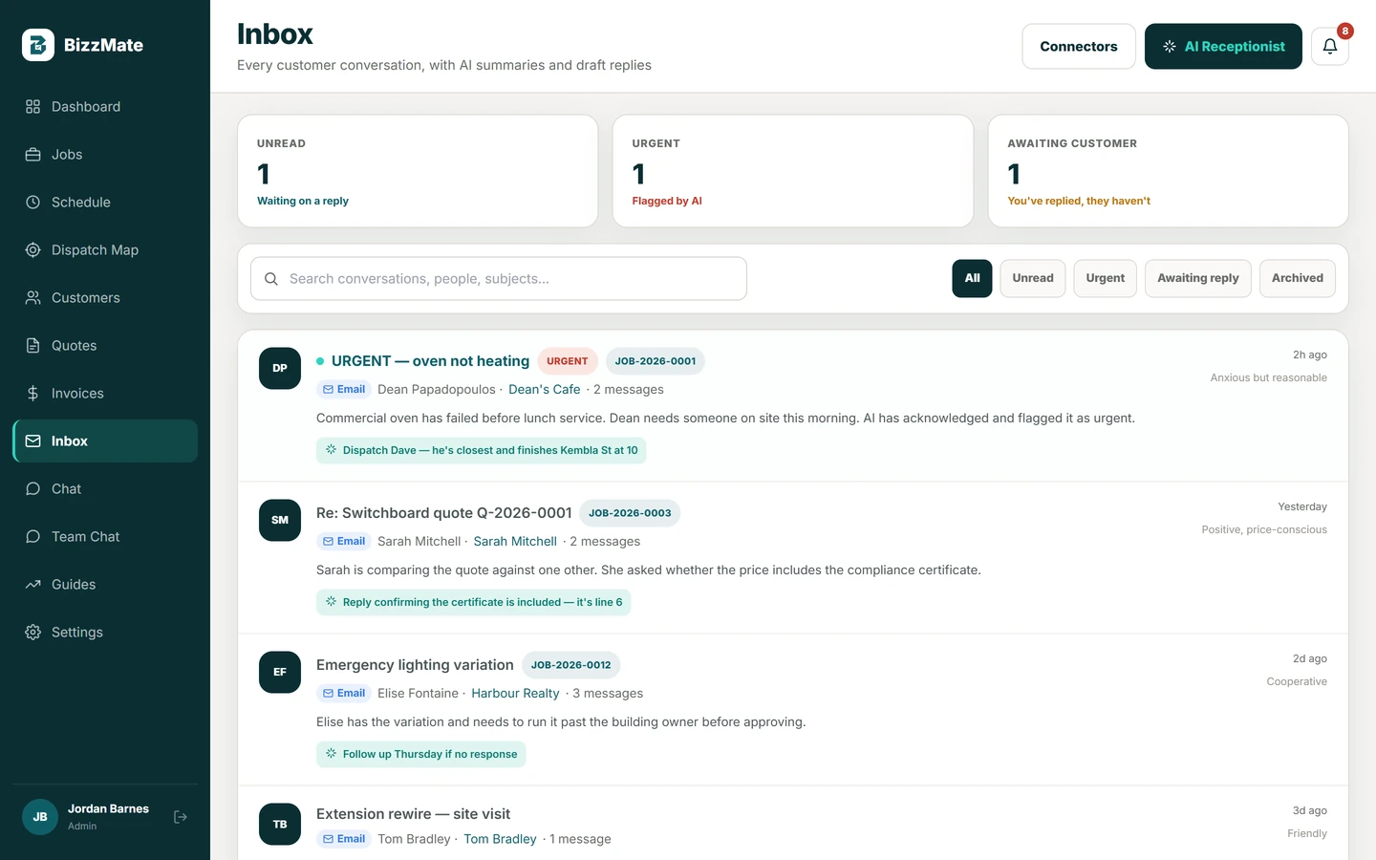The height and width of the screenshot is (860, 1376).
Task: Click the BizzMate logo icon
Action: [38, 45]
